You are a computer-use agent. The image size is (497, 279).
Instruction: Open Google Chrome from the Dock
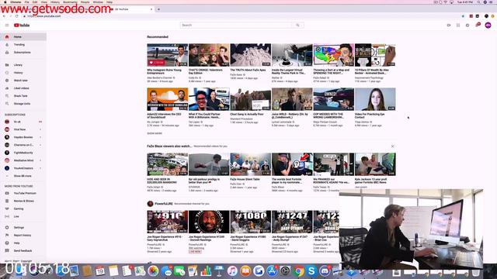click(x=298, y=271)
